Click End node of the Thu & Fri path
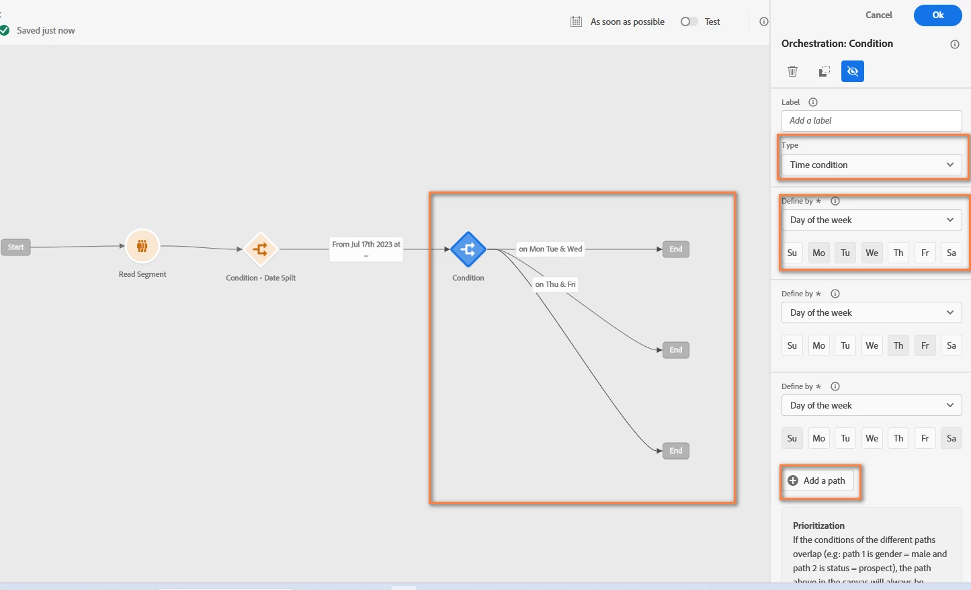The image size is (971, 590). click(x=676, y=350)
